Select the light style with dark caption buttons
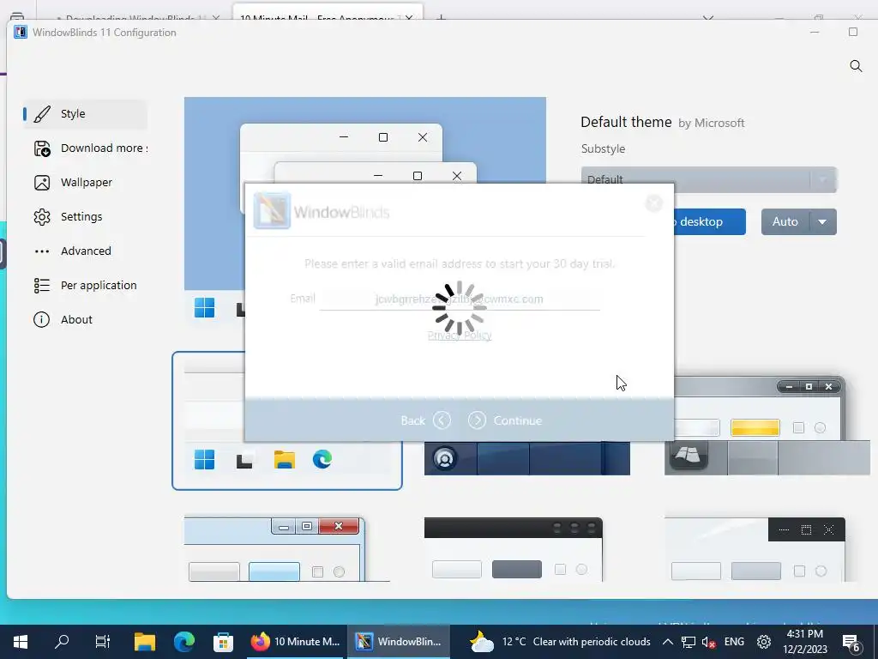The width and height of the screenshot is (878, 659). tap(755, 549)
